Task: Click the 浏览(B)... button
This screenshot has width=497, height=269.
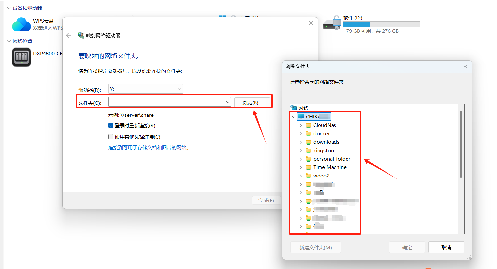Action: click(x=252, y=103)
